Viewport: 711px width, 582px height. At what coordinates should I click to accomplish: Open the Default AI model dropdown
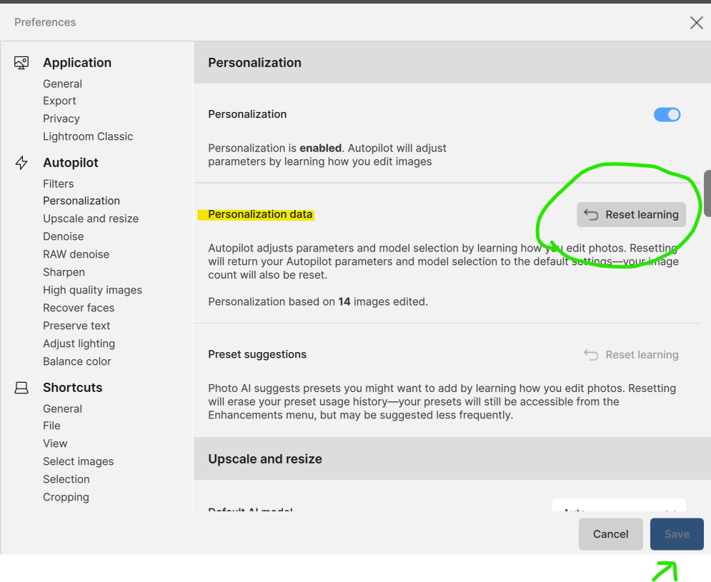(619, 506)
